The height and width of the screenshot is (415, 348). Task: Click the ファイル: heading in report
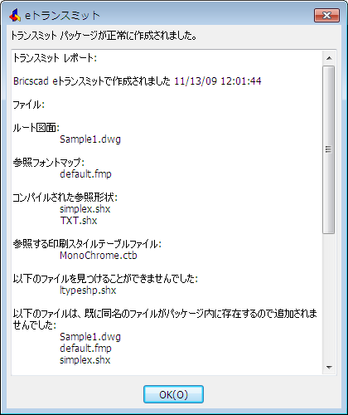coord(29,105)
